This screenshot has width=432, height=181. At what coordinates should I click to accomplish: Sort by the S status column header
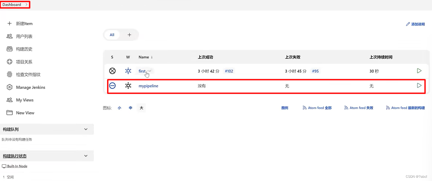click(x=112, y=57)
